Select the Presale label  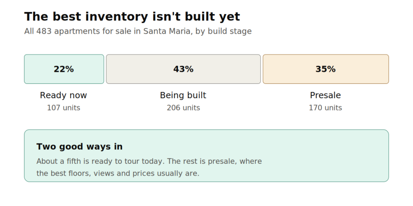pyautogui.click(x=325, y=95)
